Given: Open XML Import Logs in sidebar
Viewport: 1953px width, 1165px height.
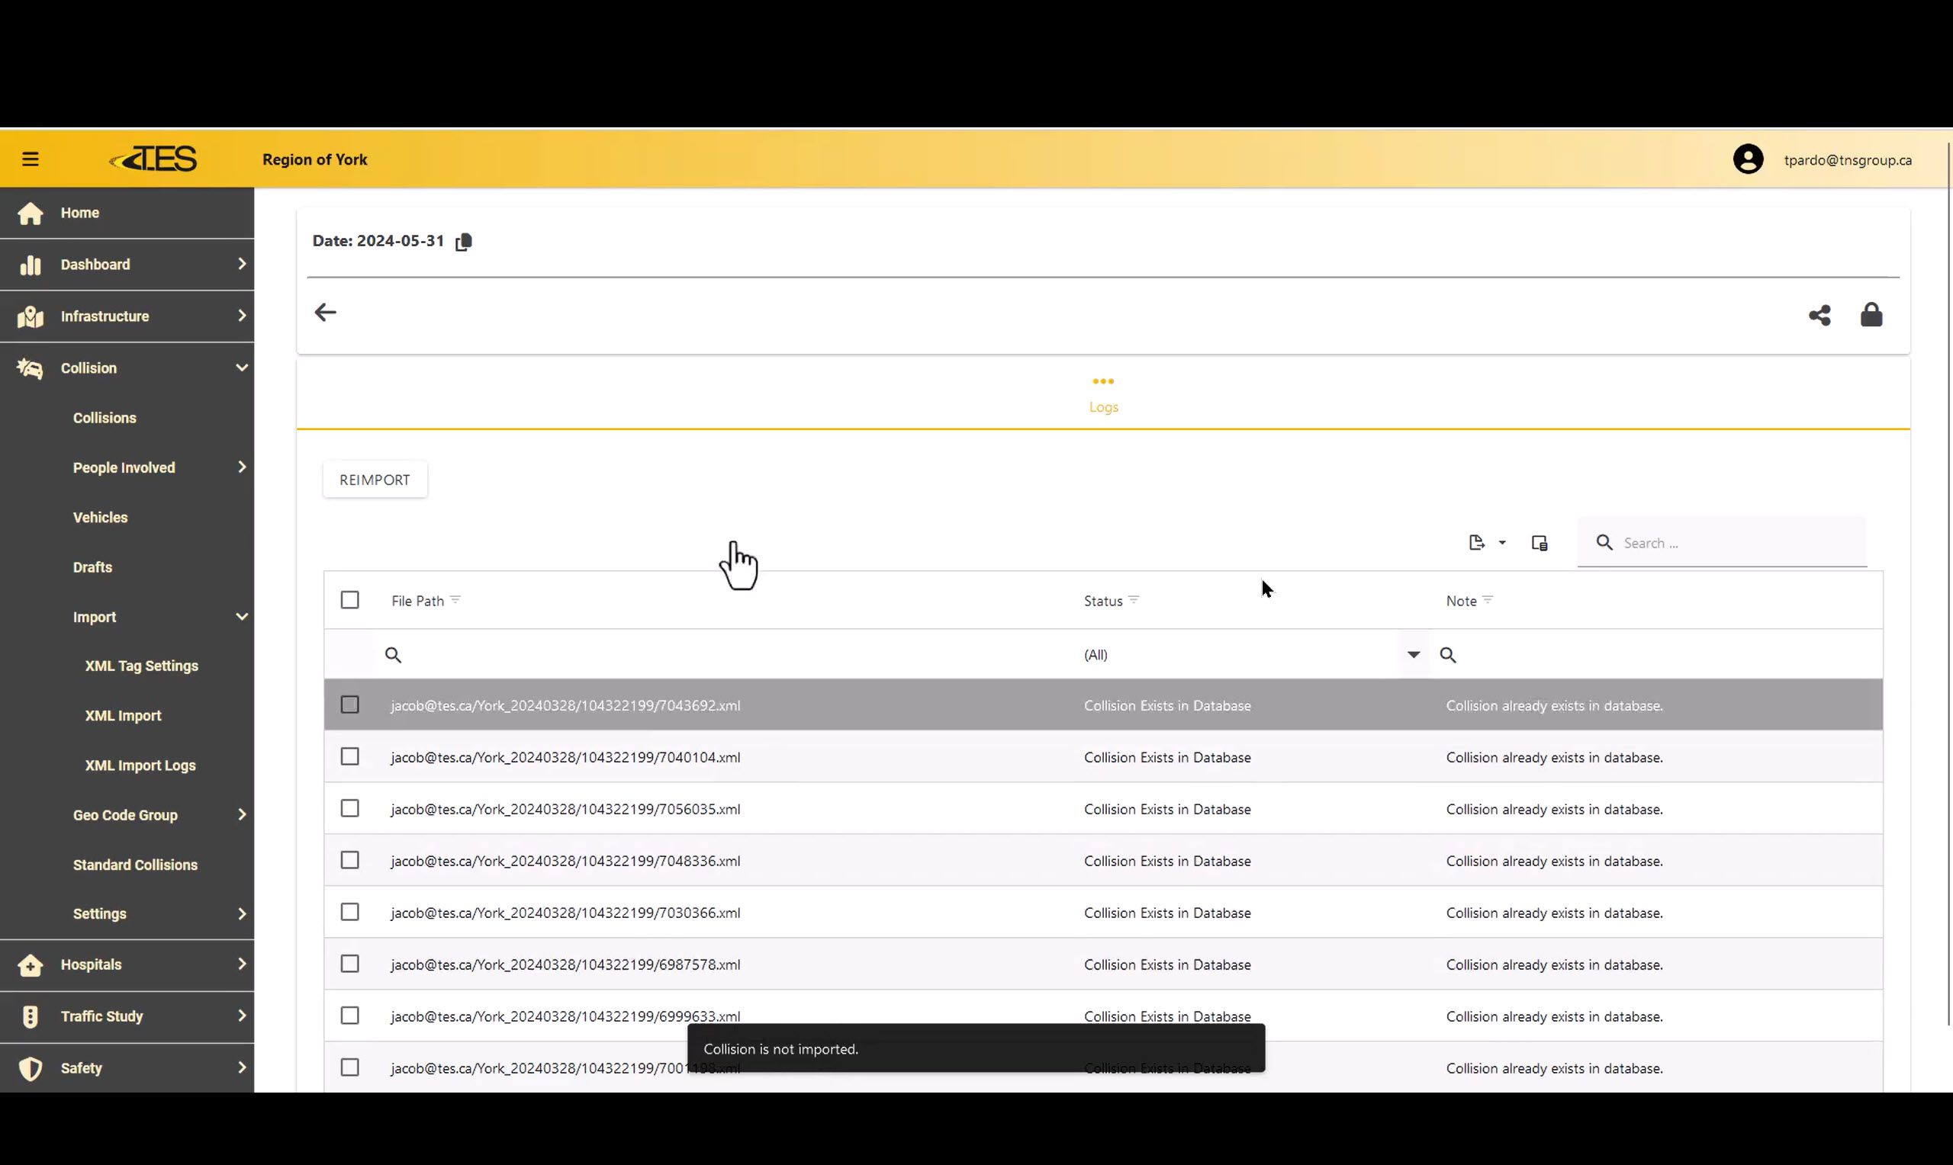Looking at the screenshot, I should pyautogui.click(x=140, y=765).
